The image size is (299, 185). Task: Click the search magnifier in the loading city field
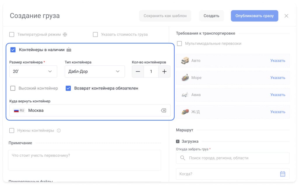pos(183,158)
